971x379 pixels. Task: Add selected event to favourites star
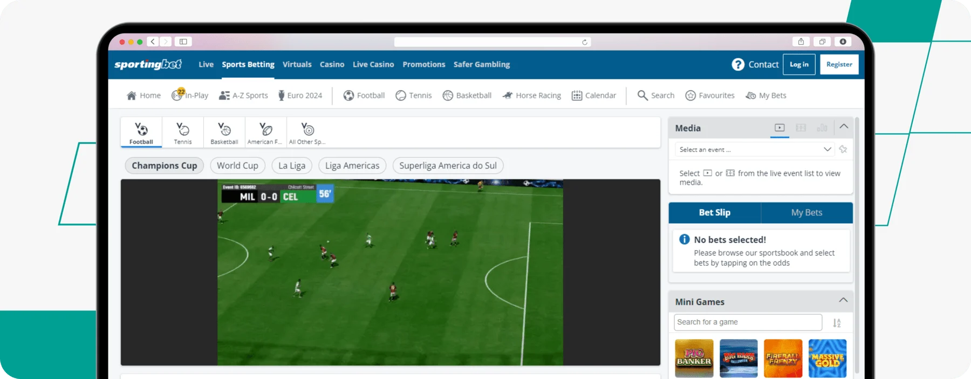click(843, 150)
